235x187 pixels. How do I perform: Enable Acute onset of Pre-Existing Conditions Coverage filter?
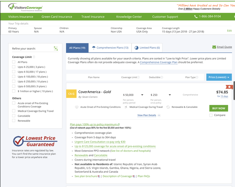(x=14, y=103)
